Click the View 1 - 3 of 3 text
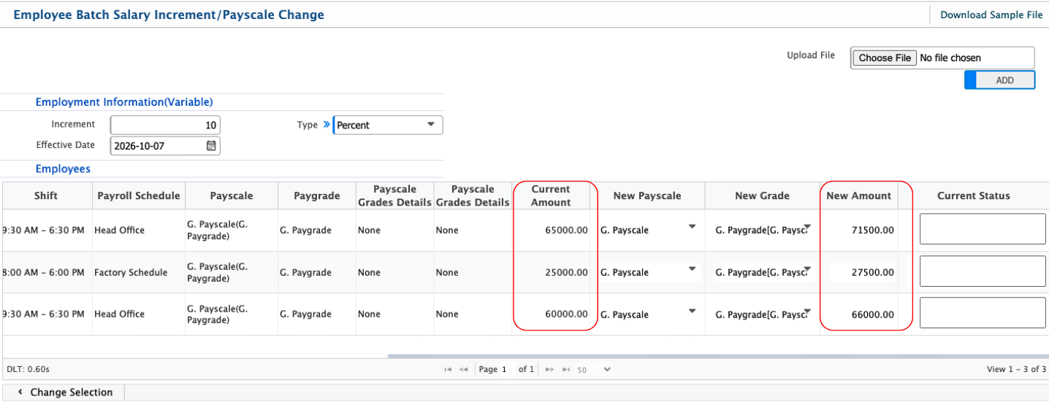The image size is (1049, 402). (x=1016, y=369)
